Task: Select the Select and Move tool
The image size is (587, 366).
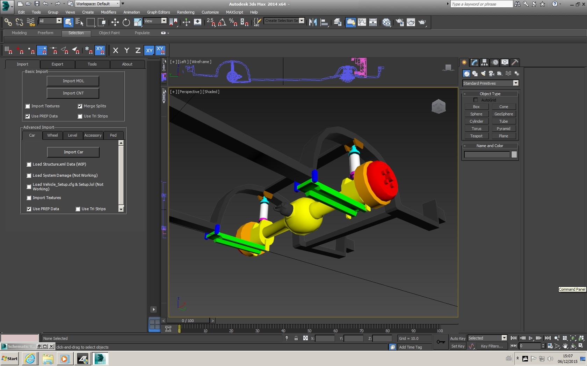Action: click(x=115, y=22)
